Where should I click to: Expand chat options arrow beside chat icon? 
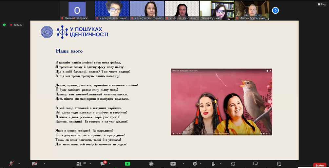tap(110, 164)
